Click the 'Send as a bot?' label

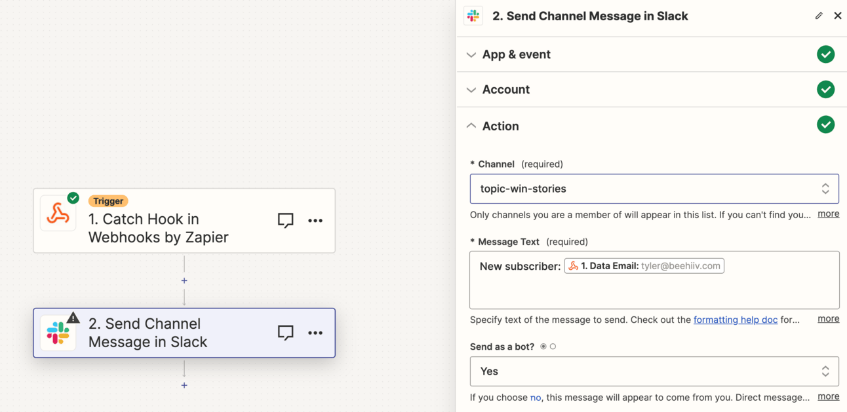click(x=502, y=346)
